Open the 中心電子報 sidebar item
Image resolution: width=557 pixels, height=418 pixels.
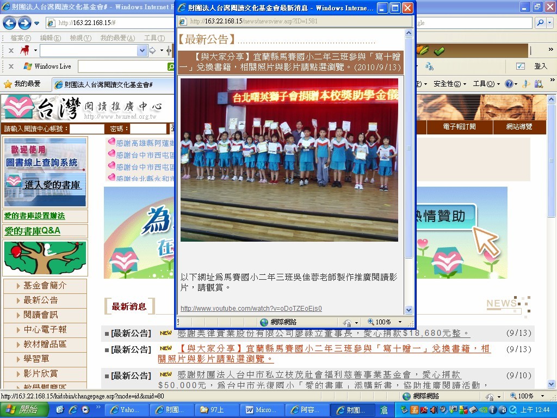(45, 329)
